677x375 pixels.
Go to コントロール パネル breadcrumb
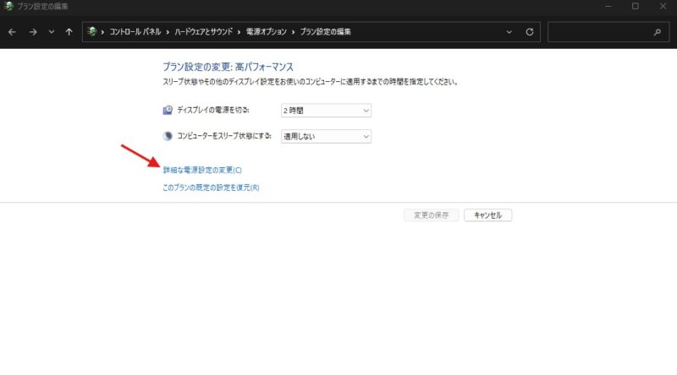135,32
